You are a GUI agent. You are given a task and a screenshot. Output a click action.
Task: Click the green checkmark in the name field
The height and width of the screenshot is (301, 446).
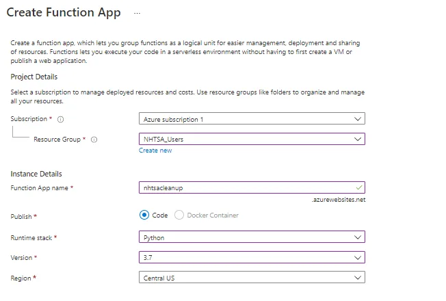[359, 187]
